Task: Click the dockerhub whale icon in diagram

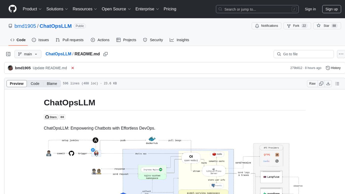Action: 152,139
